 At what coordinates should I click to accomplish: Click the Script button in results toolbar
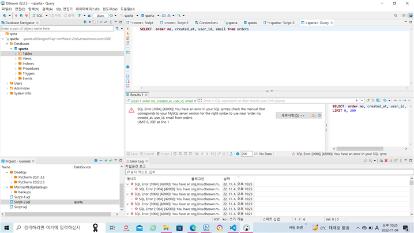click(163, 154)
